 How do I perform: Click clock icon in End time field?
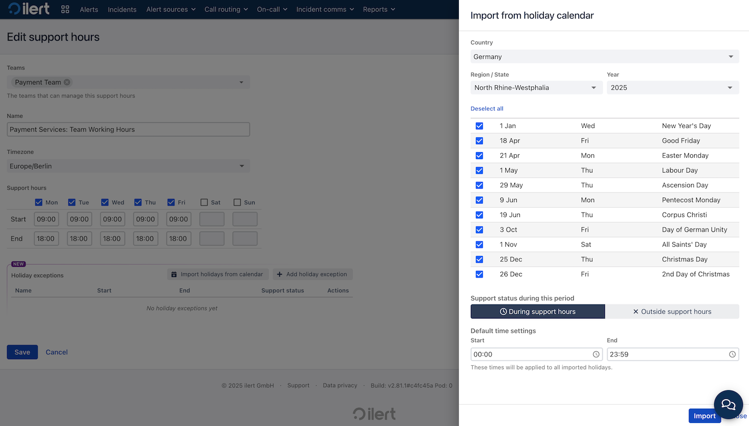coord(732,354)
